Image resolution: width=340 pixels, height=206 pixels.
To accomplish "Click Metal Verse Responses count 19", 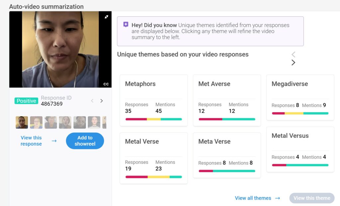I will (128, 169).
